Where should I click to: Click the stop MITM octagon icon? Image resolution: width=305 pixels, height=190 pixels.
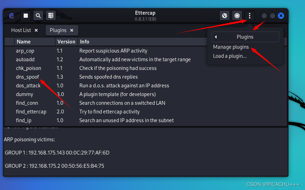click(x=237, y=16)
